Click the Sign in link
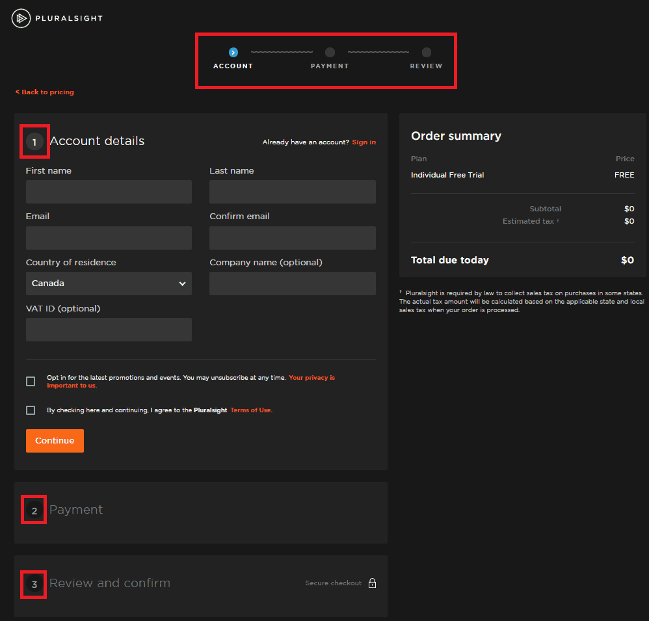 (364, 142)
